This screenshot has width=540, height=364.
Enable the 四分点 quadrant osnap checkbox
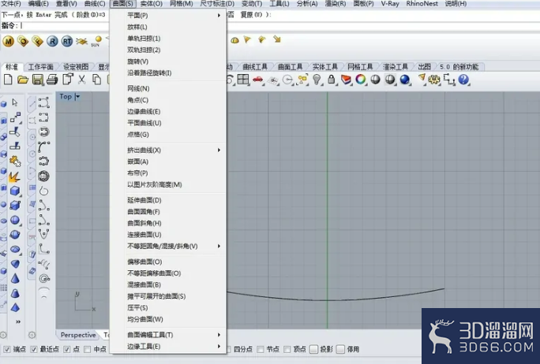(x=229, y=350)
